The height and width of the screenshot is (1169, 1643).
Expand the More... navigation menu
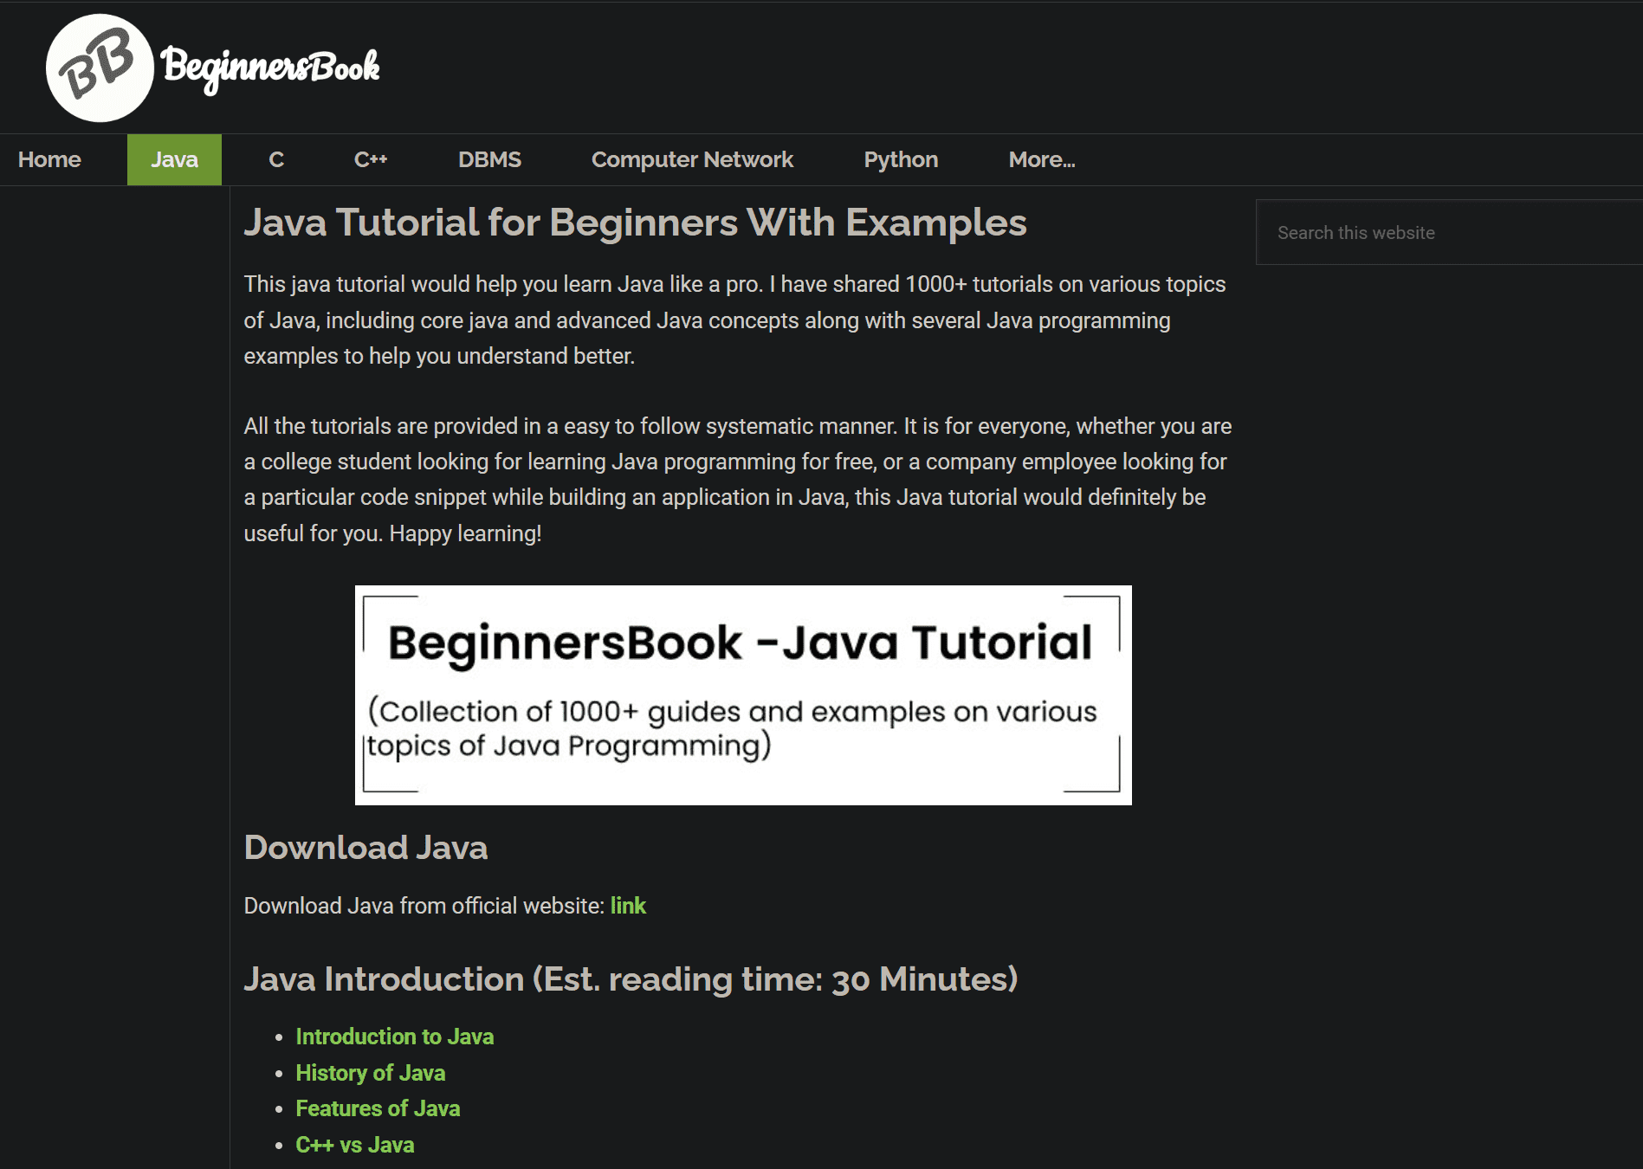[1041, 160]
